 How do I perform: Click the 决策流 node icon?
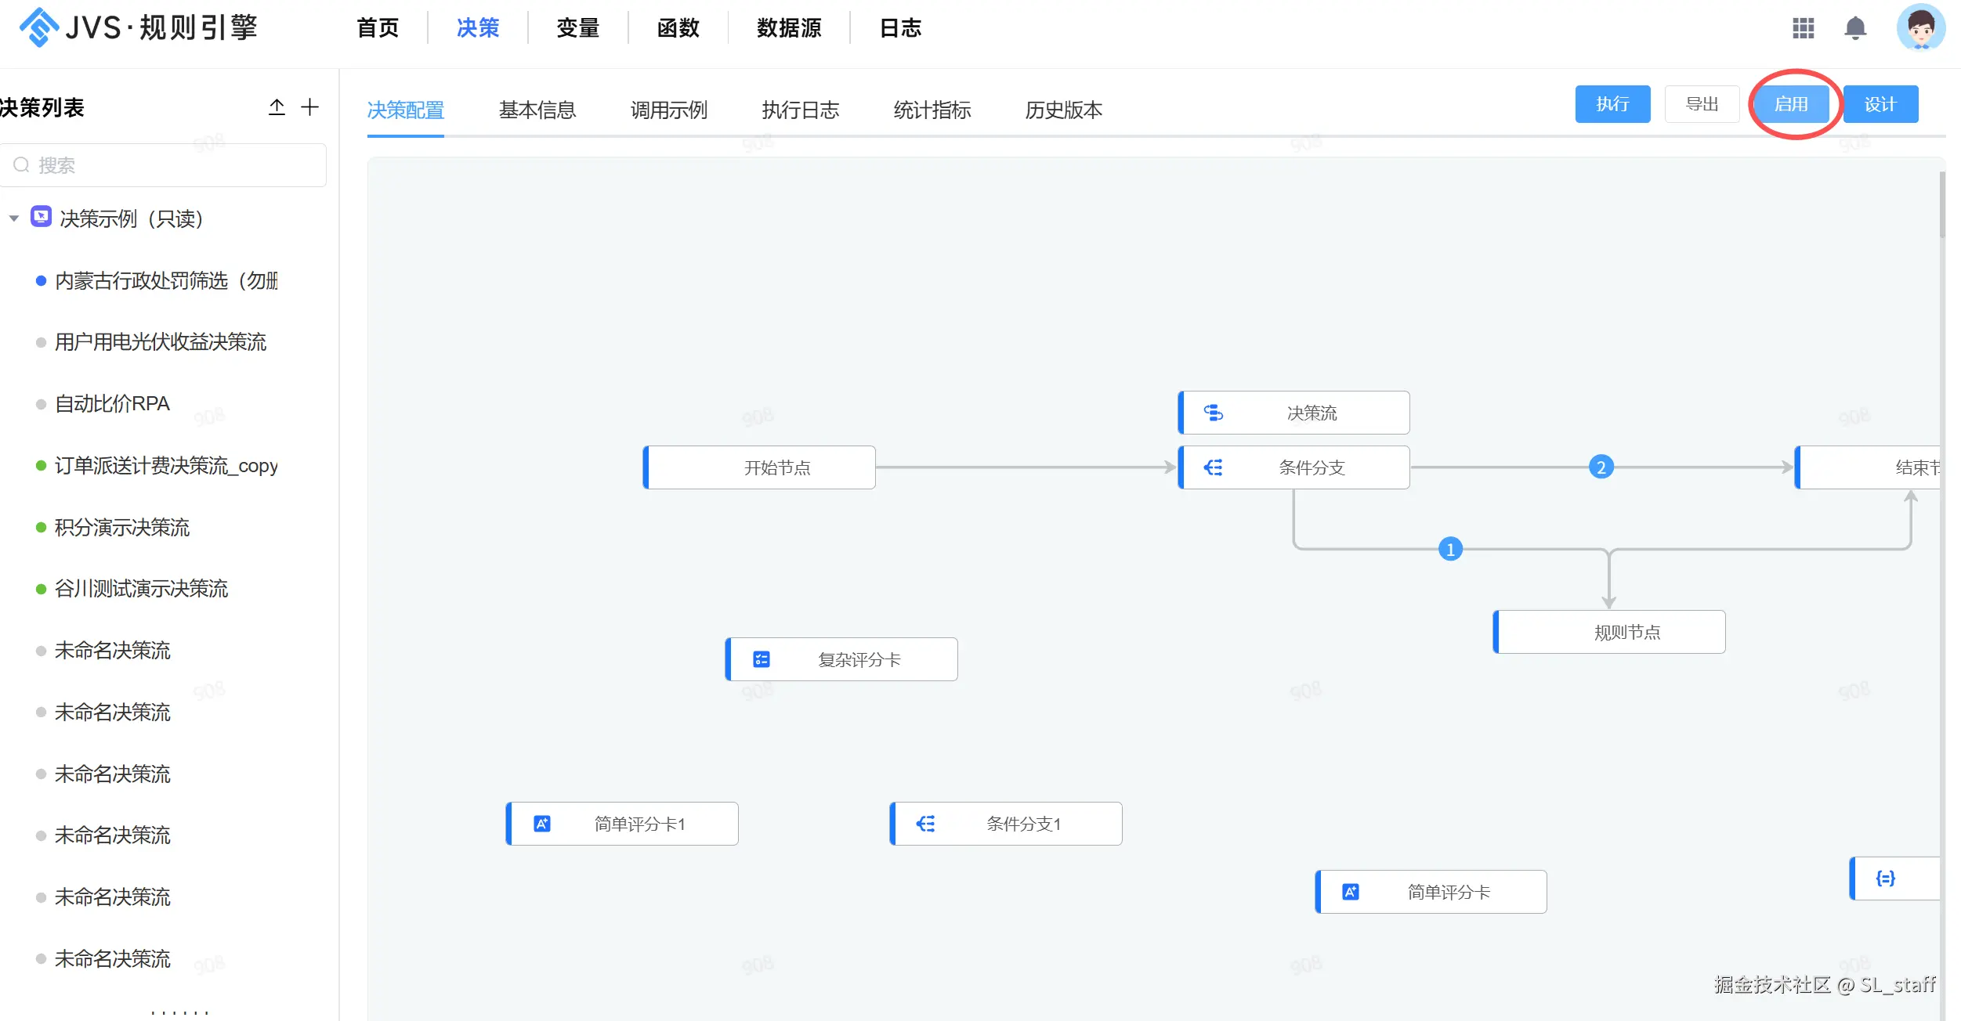point(1213,413)
